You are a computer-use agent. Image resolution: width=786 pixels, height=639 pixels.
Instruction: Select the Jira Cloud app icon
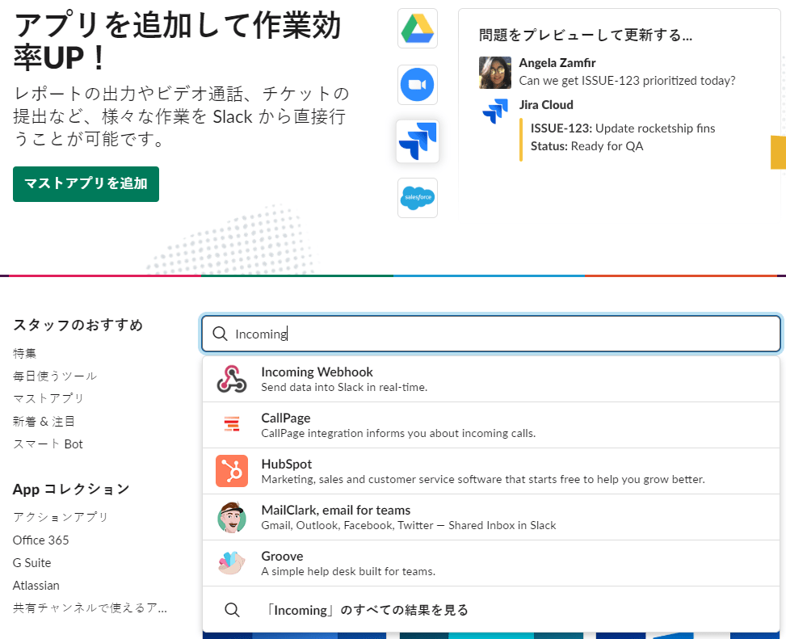tap(417, 141)
